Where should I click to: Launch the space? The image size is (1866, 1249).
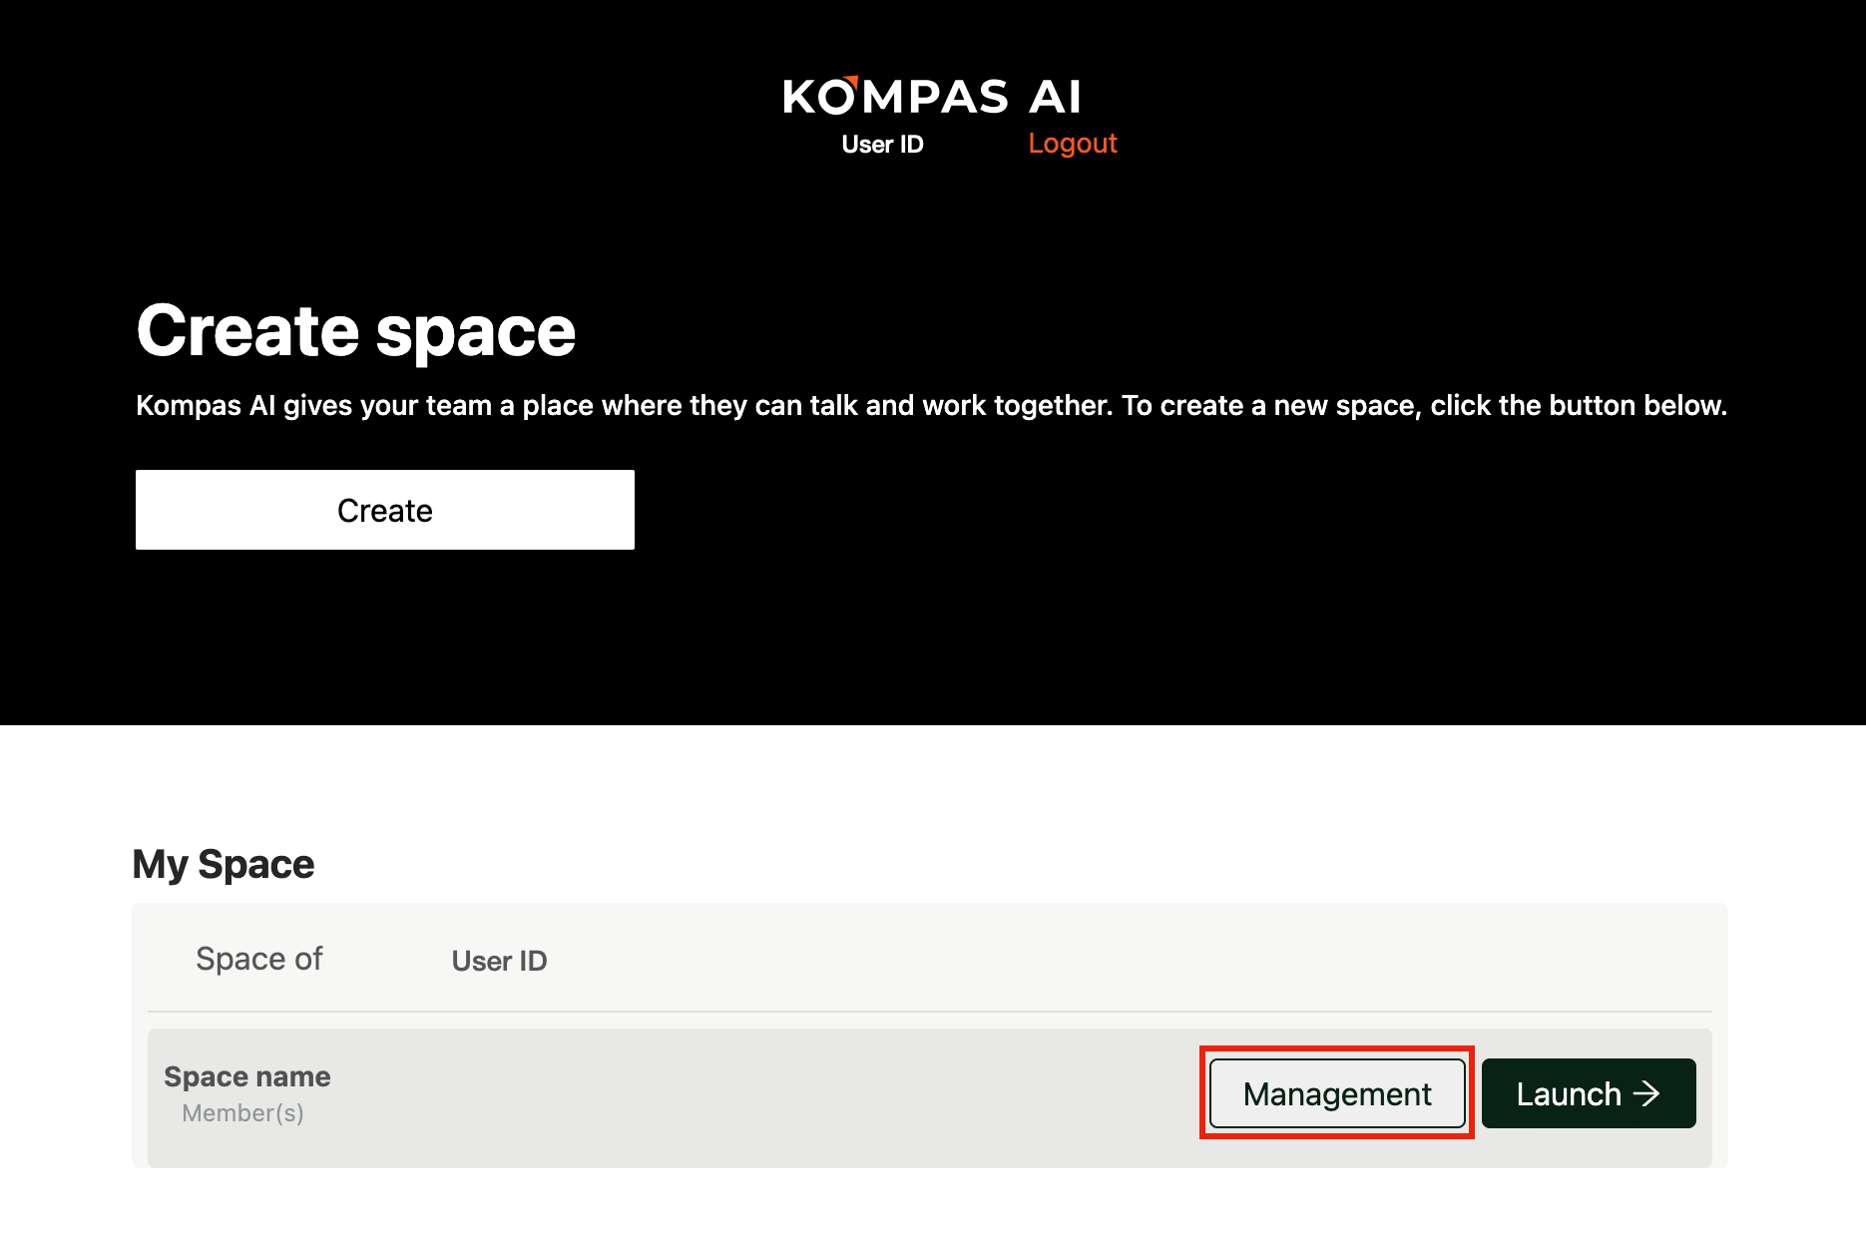click(1588, 1093)
